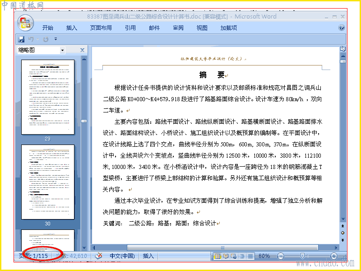Open the 缩略图 pane dropdown
The width and height of the screenshot is (361, 271).
point(62,50)
